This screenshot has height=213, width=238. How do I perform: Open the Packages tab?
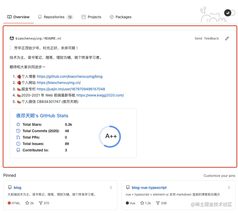[x=120, y=17]
